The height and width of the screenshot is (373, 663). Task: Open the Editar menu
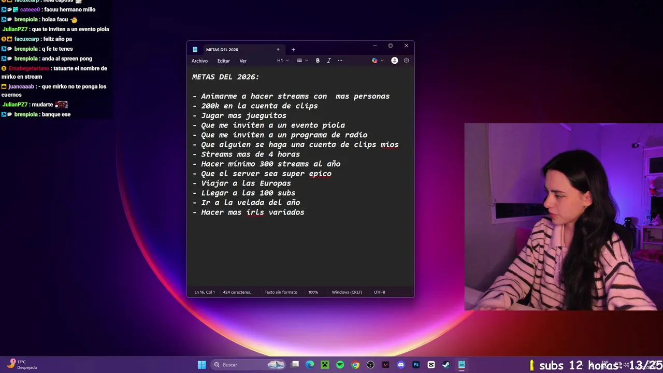coord(224,61)
